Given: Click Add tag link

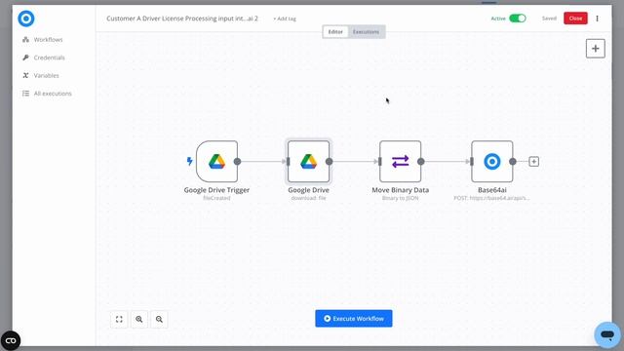Looking at the screenshot, I should (x=285, y=19).
